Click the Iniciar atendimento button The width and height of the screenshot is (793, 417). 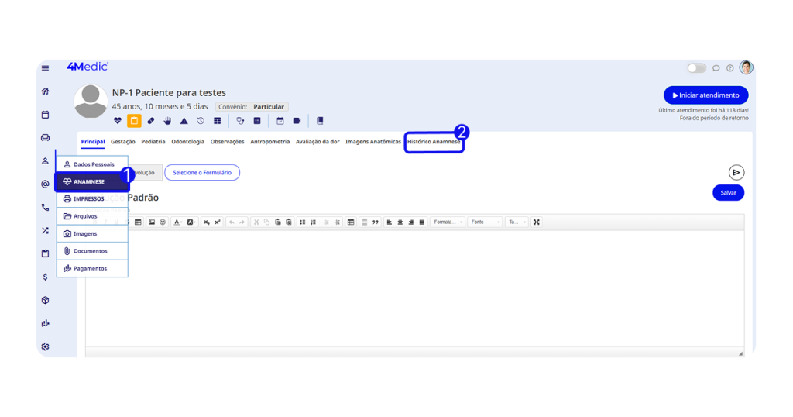point(705,95)
